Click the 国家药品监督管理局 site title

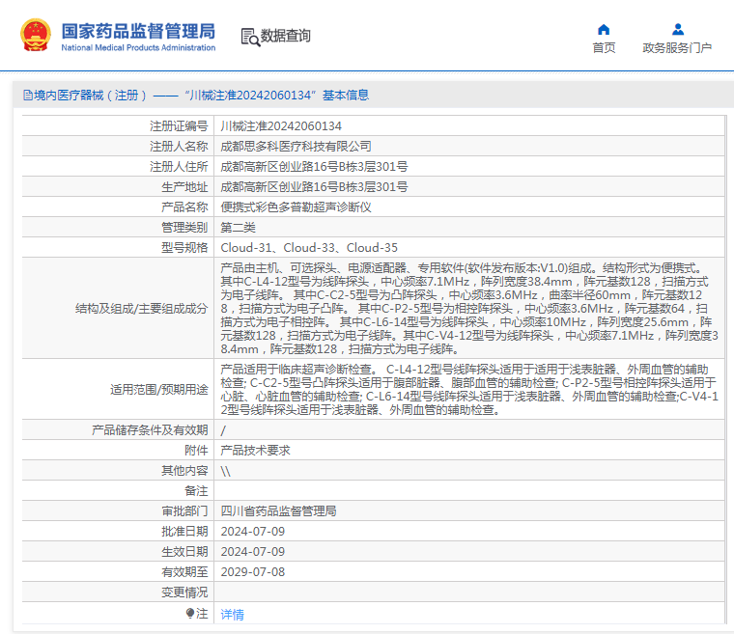click(138, 31)
